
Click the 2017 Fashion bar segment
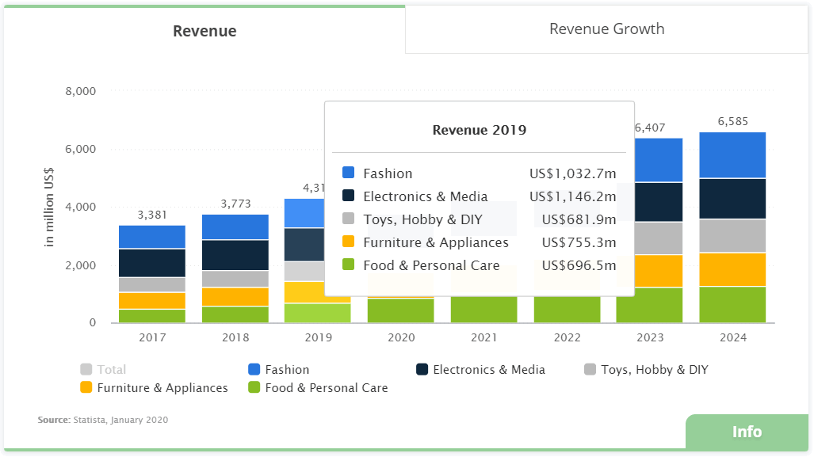[x=151, y=237]
